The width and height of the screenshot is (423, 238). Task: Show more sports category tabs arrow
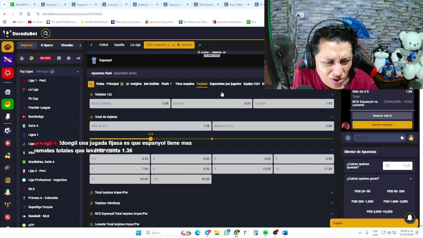(x=80, y=45)
